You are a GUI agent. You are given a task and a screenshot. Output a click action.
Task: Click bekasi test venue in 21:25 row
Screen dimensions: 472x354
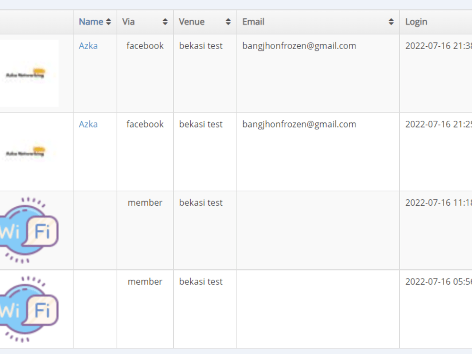[201, 124]
